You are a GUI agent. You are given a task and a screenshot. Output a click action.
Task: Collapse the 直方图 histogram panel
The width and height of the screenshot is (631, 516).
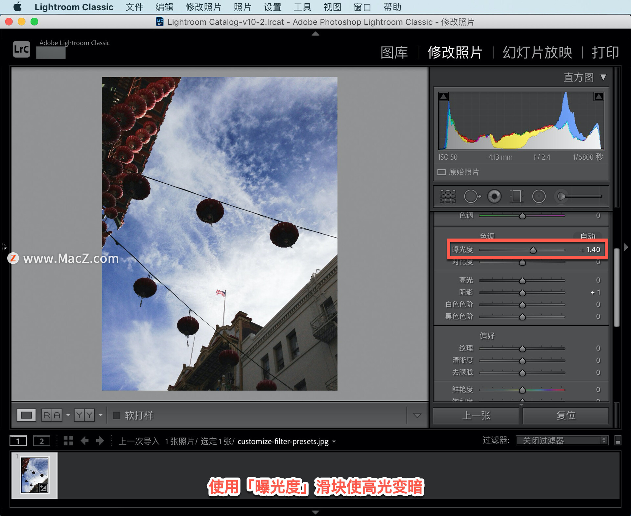coord(603,78)
